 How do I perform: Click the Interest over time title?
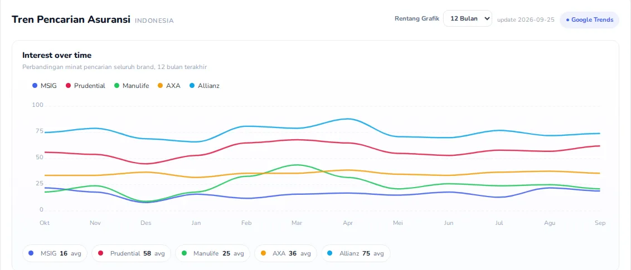[x=57, y=55]
